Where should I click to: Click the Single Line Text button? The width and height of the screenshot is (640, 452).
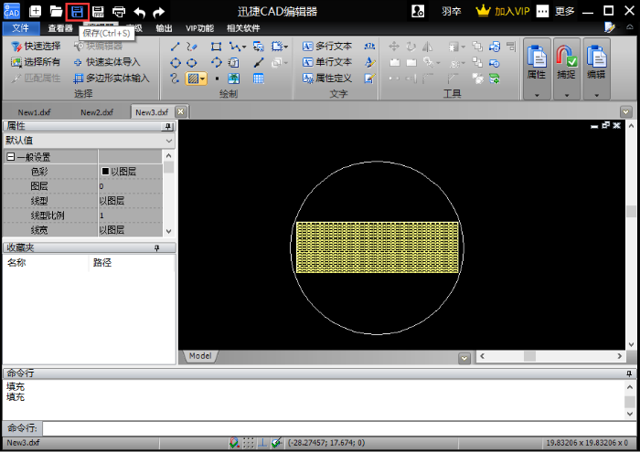tap(327, 62)
